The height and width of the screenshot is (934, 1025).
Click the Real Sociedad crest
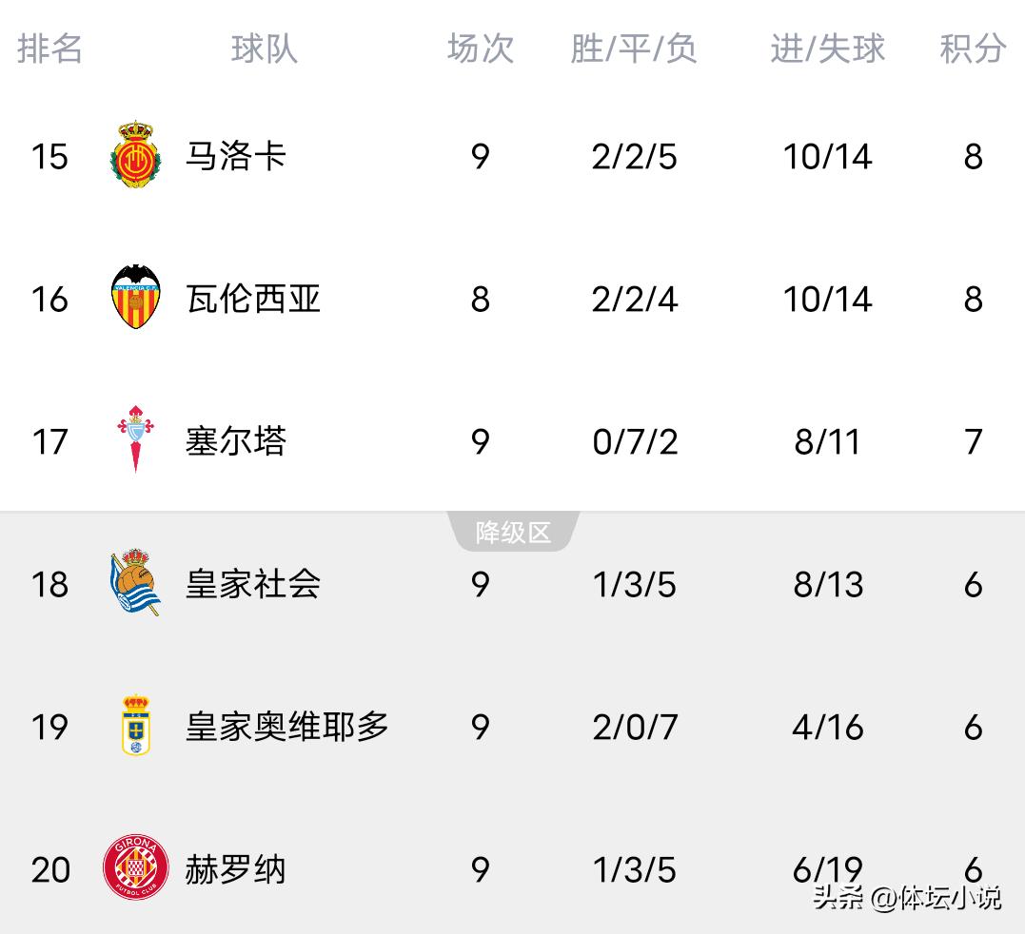click(135, 582)
